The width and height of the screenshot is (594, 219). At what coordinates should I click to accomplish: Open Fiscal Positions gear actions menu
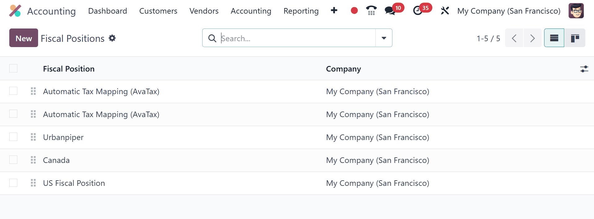tap(112, 38)
